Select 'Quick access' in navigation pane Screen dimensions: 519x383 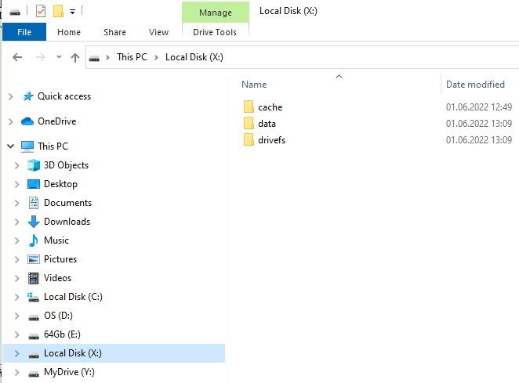(x=64, y=96)
